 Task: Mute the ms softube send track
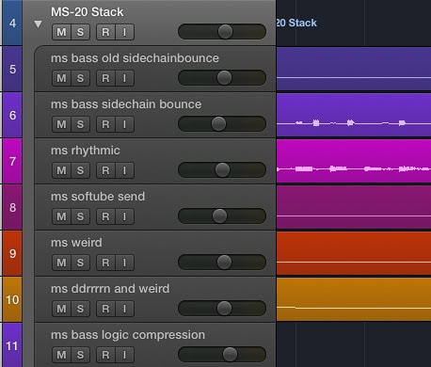[61, 216]
